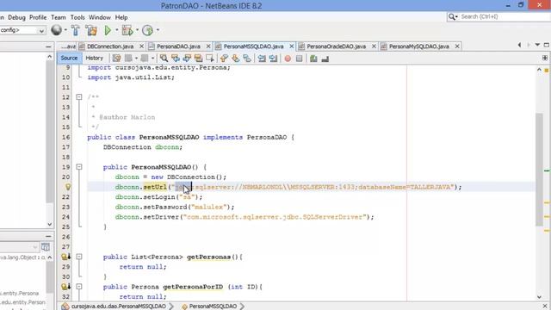Switch to History view
This screenshot has width=551, height=310.
point(94,58)
